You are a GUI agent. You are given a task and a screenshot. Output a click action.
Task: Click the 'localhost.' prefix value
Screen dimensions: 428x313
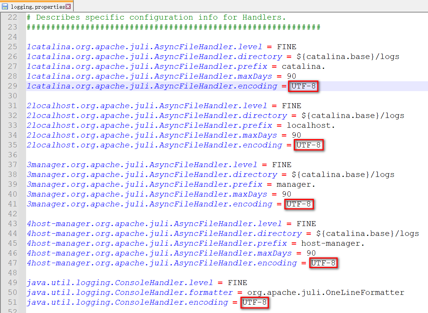[311, 126]
